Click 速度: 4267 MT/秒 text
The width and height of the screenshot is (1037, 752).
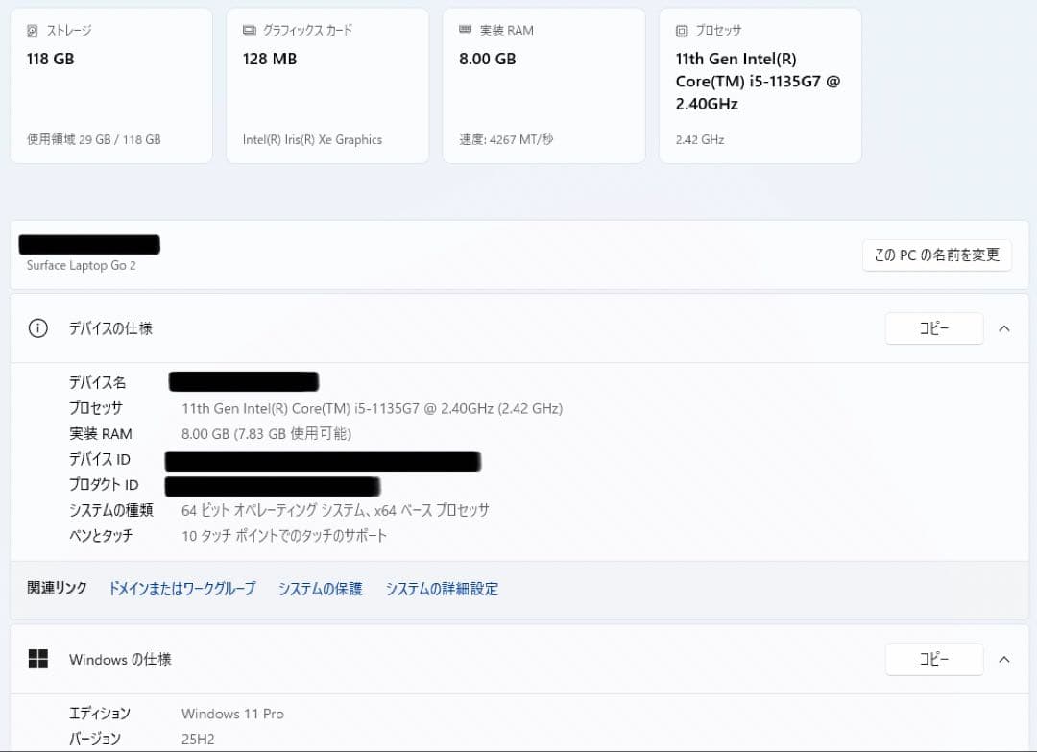506,139
